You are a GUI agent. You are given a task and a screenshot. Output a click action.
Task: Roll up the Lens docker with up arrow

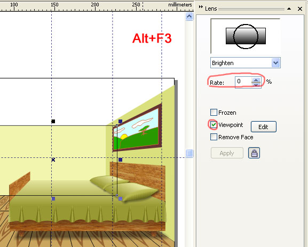(289, 9)
